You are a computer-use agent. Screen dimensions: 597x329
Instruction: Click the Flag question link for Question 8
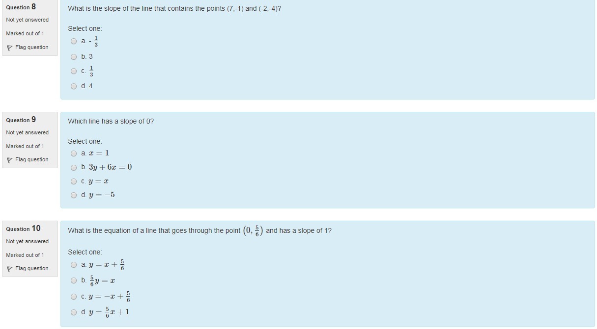32,48
